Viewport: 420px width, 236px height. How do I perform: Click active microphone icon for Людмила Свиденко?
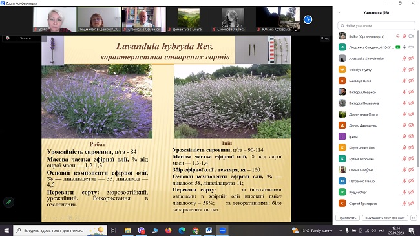point(404,47)
